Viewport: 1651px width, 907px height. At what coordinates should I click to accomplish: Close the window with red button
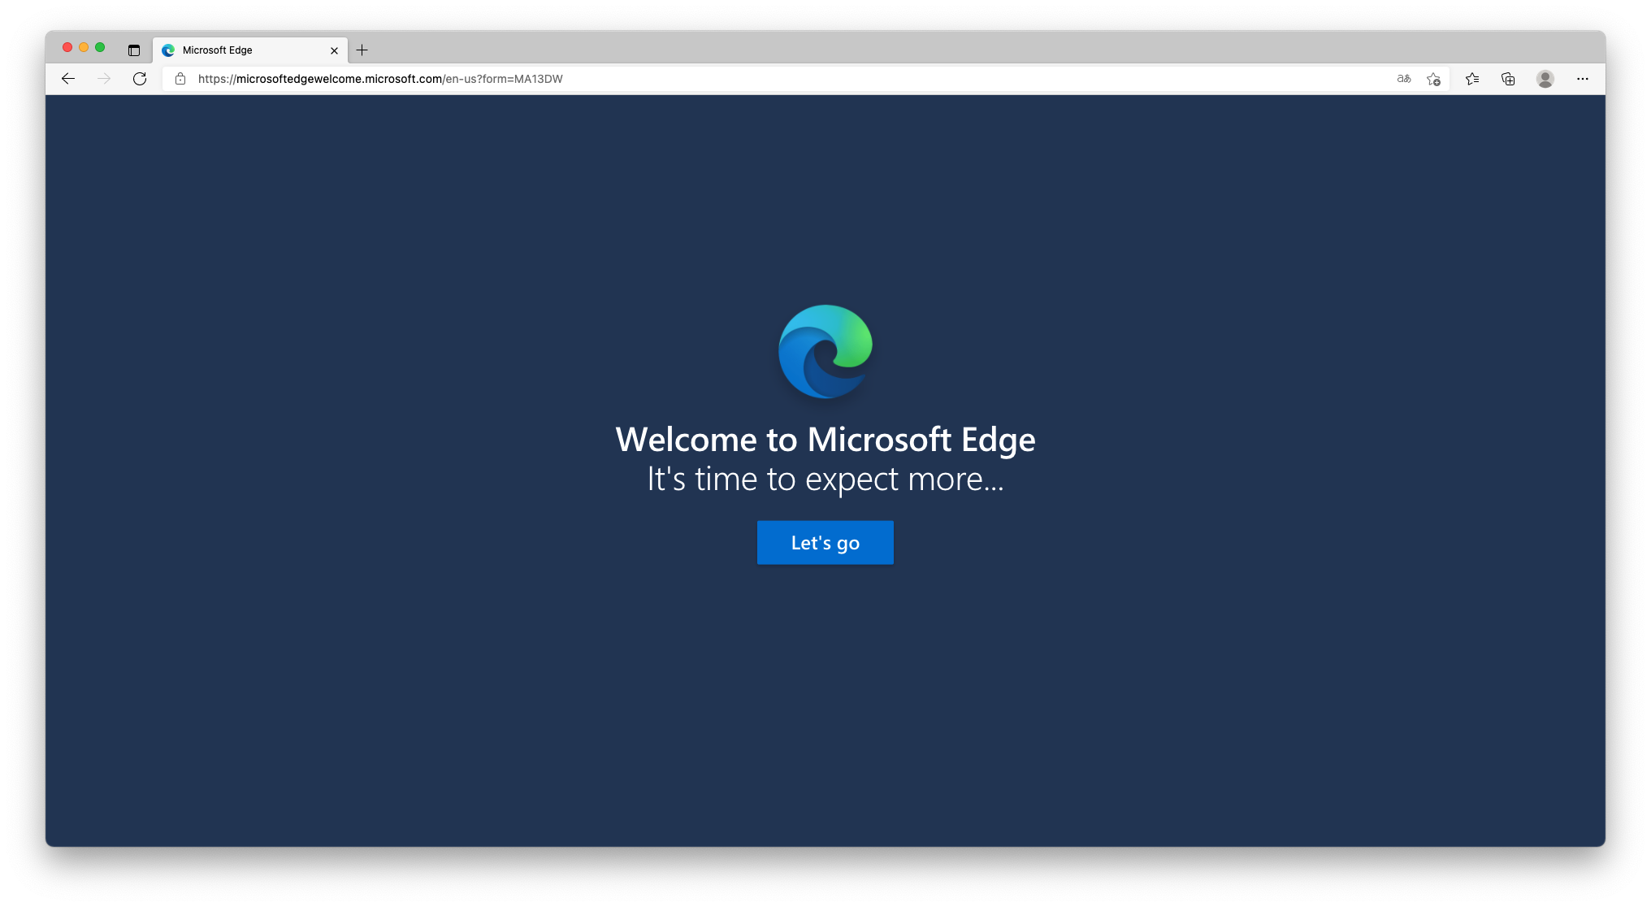click(x=67, y=47)
